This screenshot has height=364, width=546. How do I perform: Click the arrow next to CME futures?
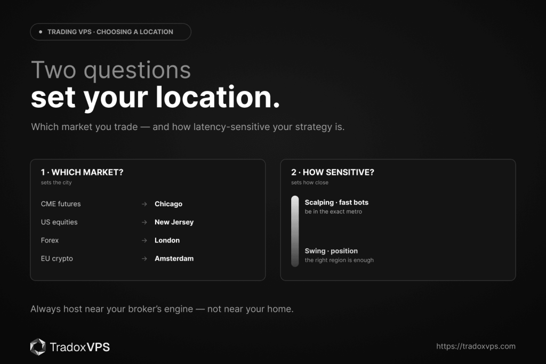[x=144, y=204]
